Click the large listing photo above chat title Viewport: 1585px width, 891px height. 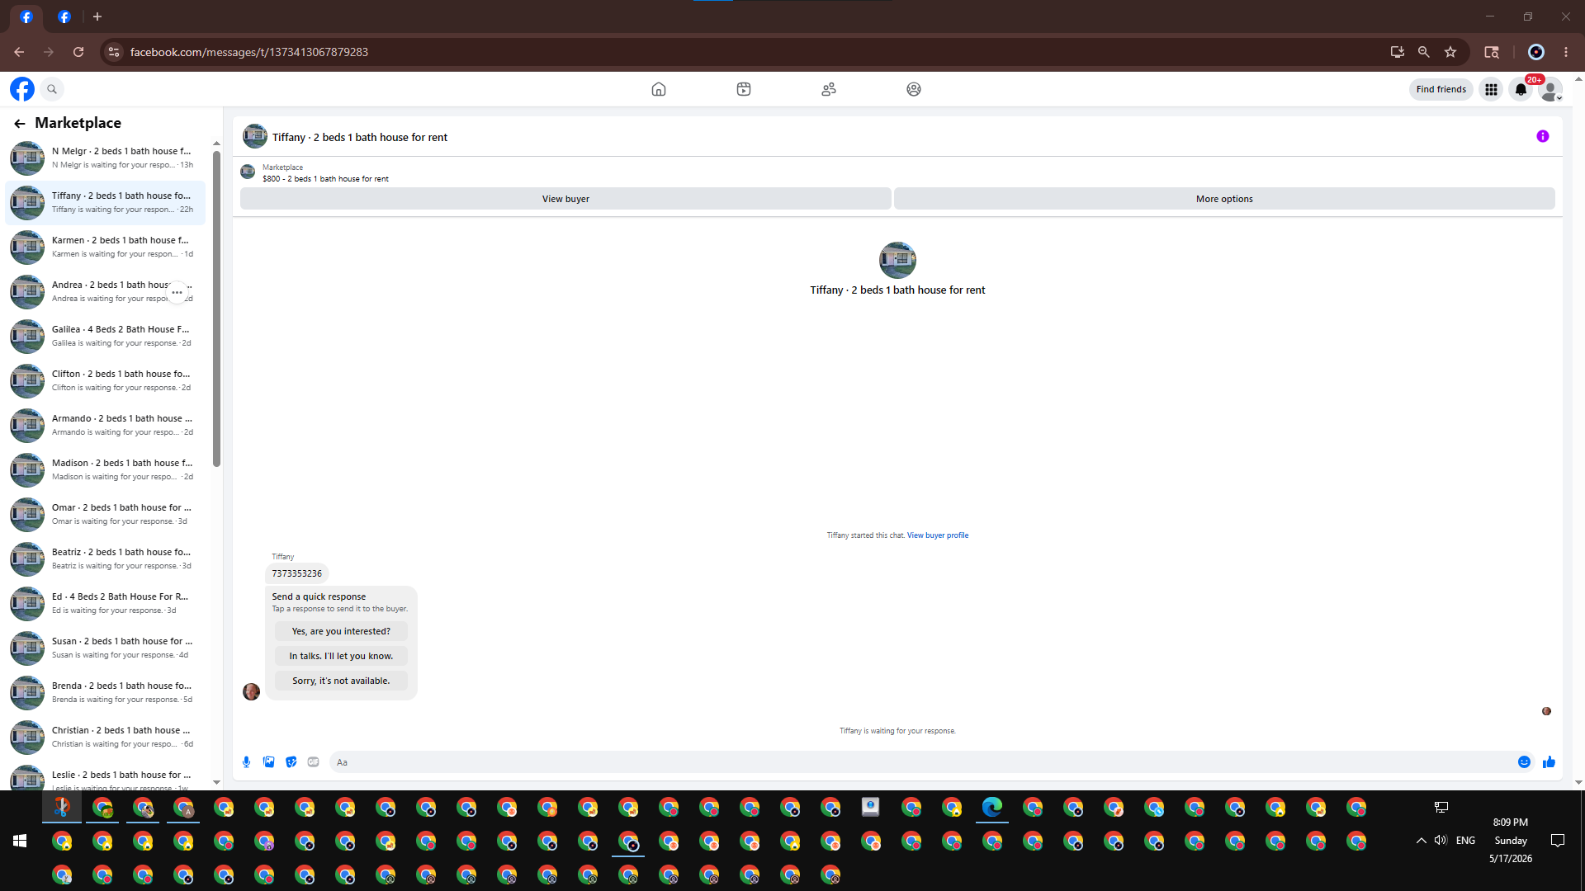(x=897, y=261)
